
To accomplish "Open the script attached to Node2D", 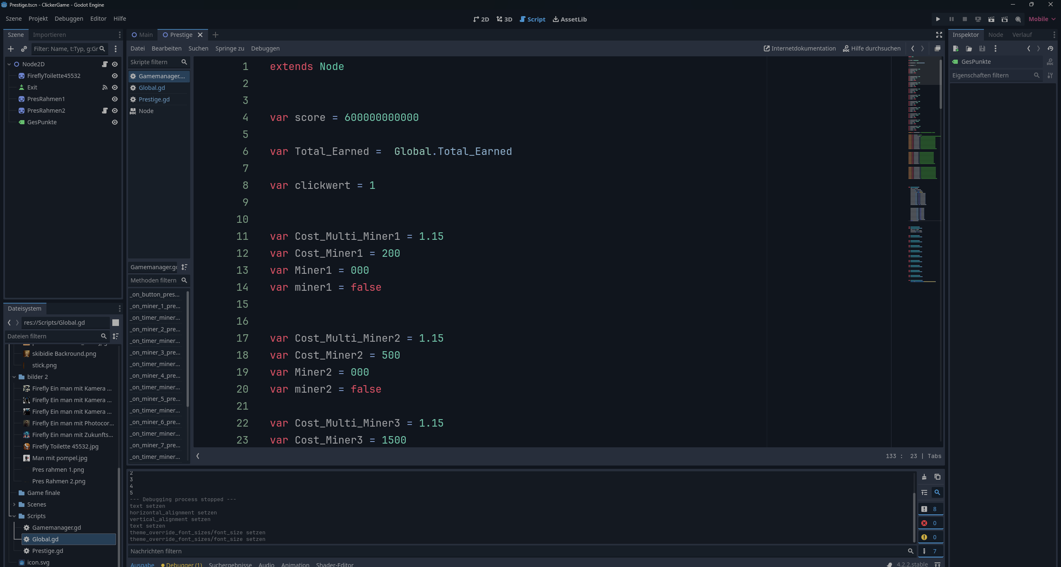I will [105, 64].
